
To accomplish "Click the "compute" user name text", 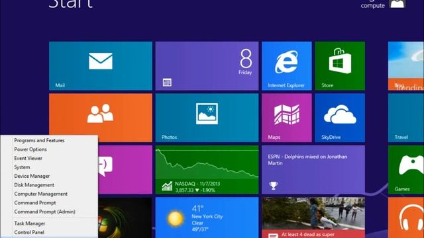I will pos(372,5).
